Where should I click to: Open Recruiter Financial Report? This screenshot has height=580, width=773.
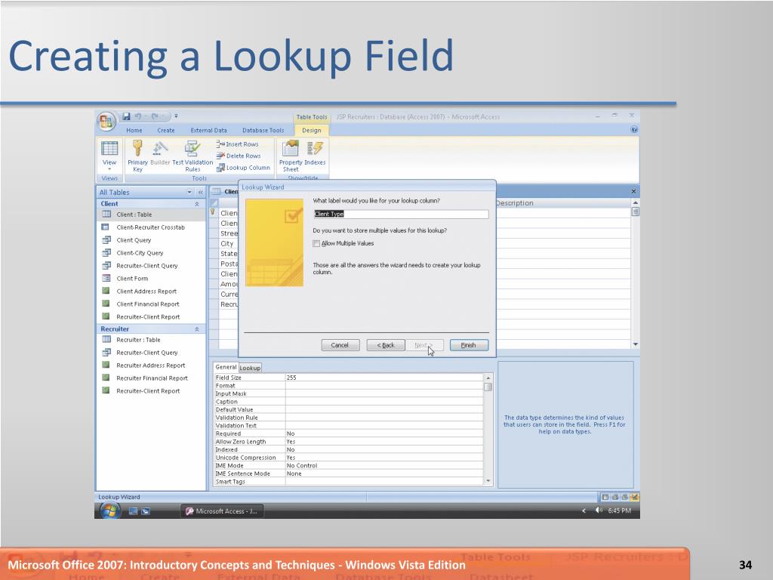pyautogui.click(x=151, y=378)
